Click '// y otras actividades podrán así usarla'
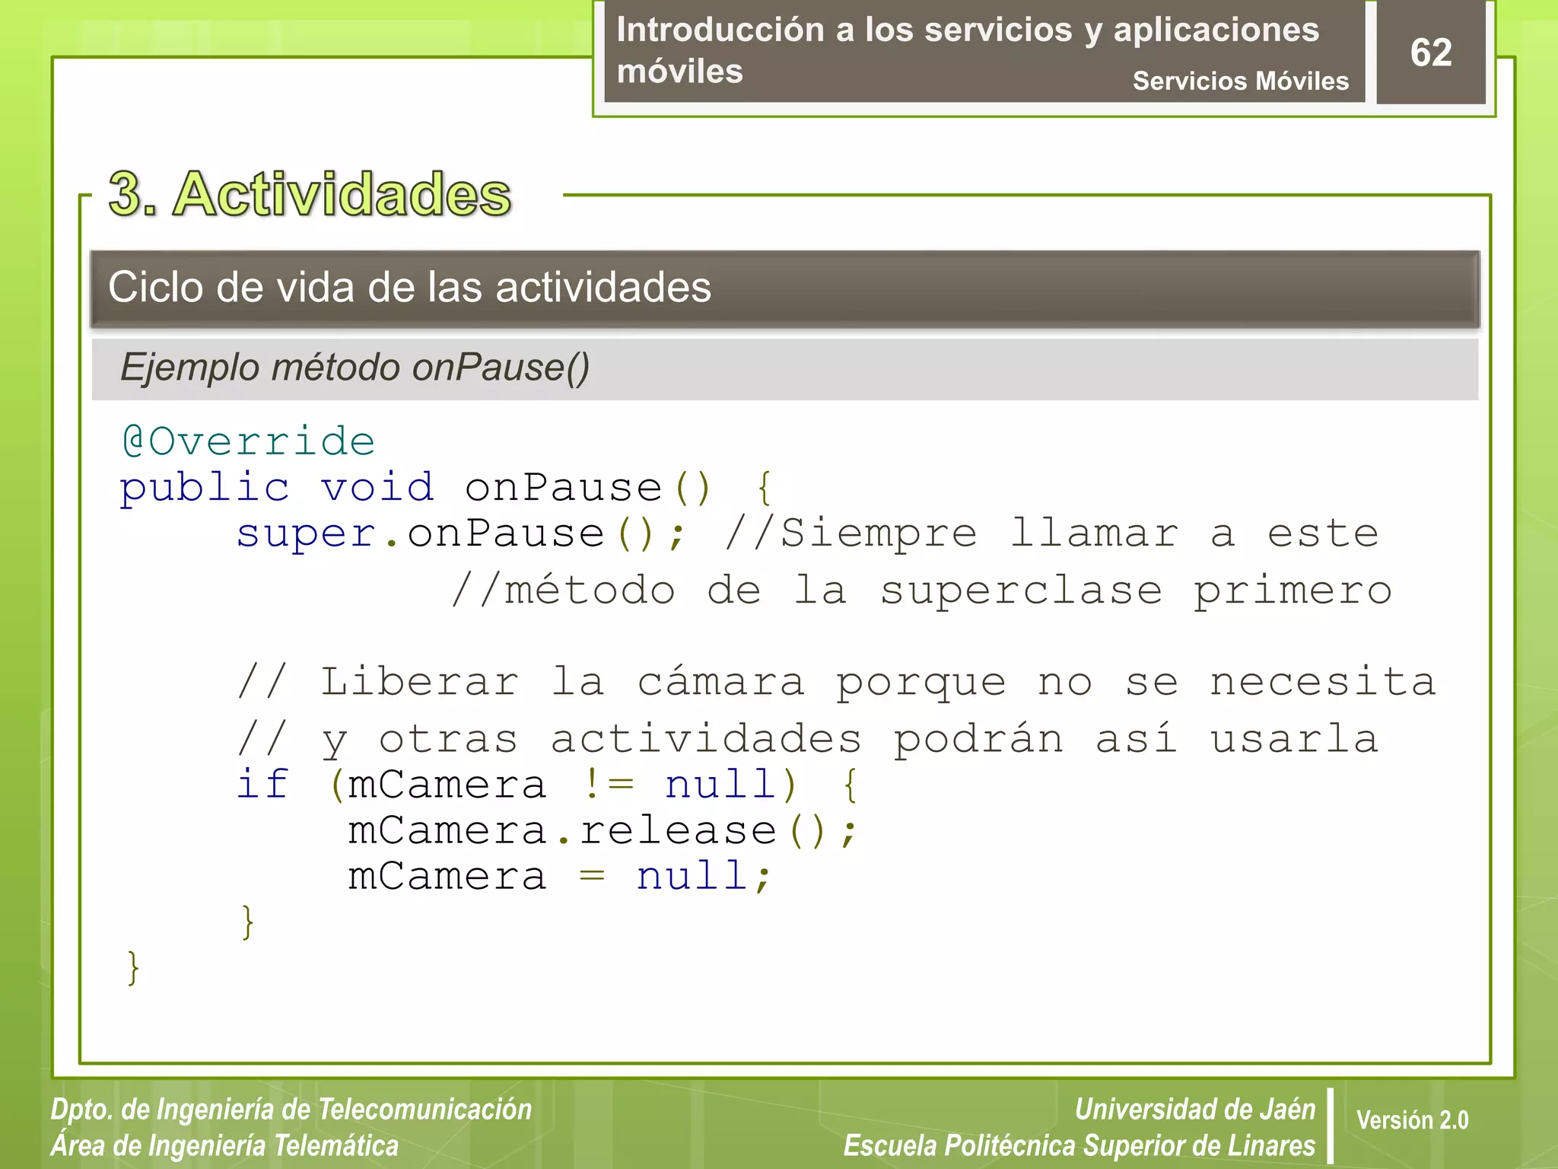 (x=808, y=740)
